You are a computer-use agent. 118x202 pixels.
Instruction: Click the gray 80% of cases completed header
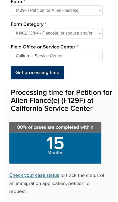(x=55, y=127)
